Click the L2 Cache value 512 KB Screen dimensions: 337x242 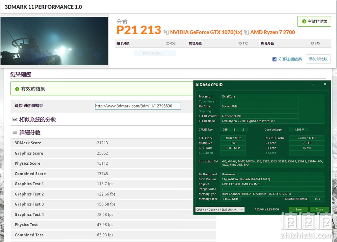tap(307, 143)
